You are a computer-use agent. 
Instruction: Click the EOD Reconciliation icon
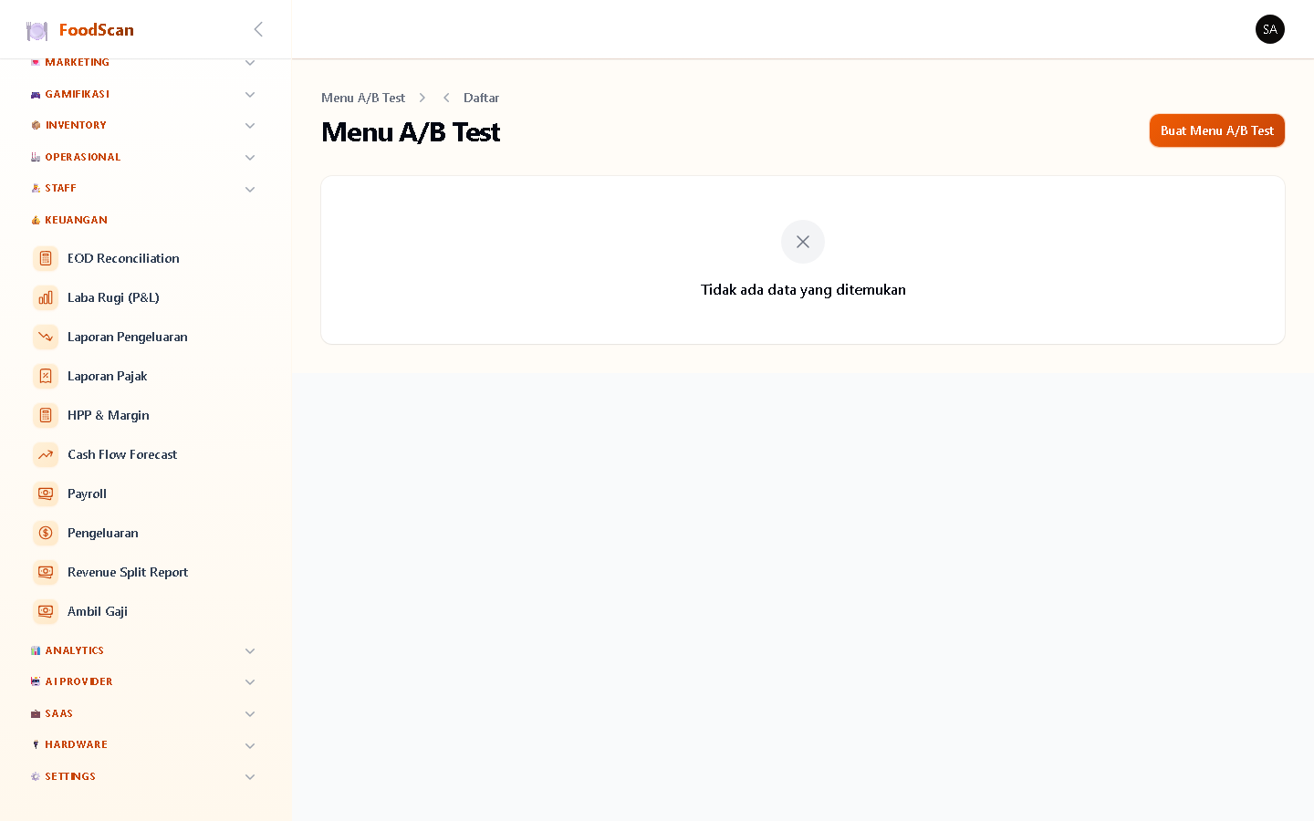click(46, 258)
